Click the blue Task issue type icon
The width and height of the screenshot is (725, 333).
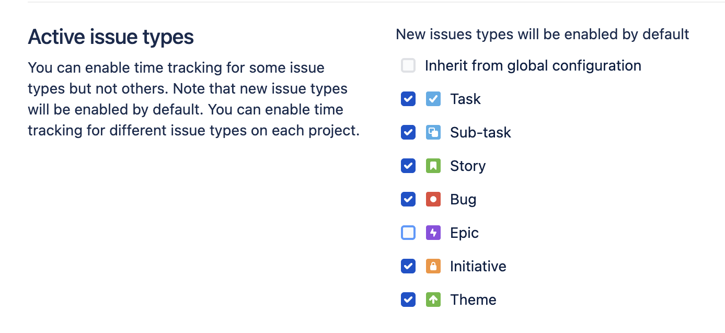[x=433, y=99]
